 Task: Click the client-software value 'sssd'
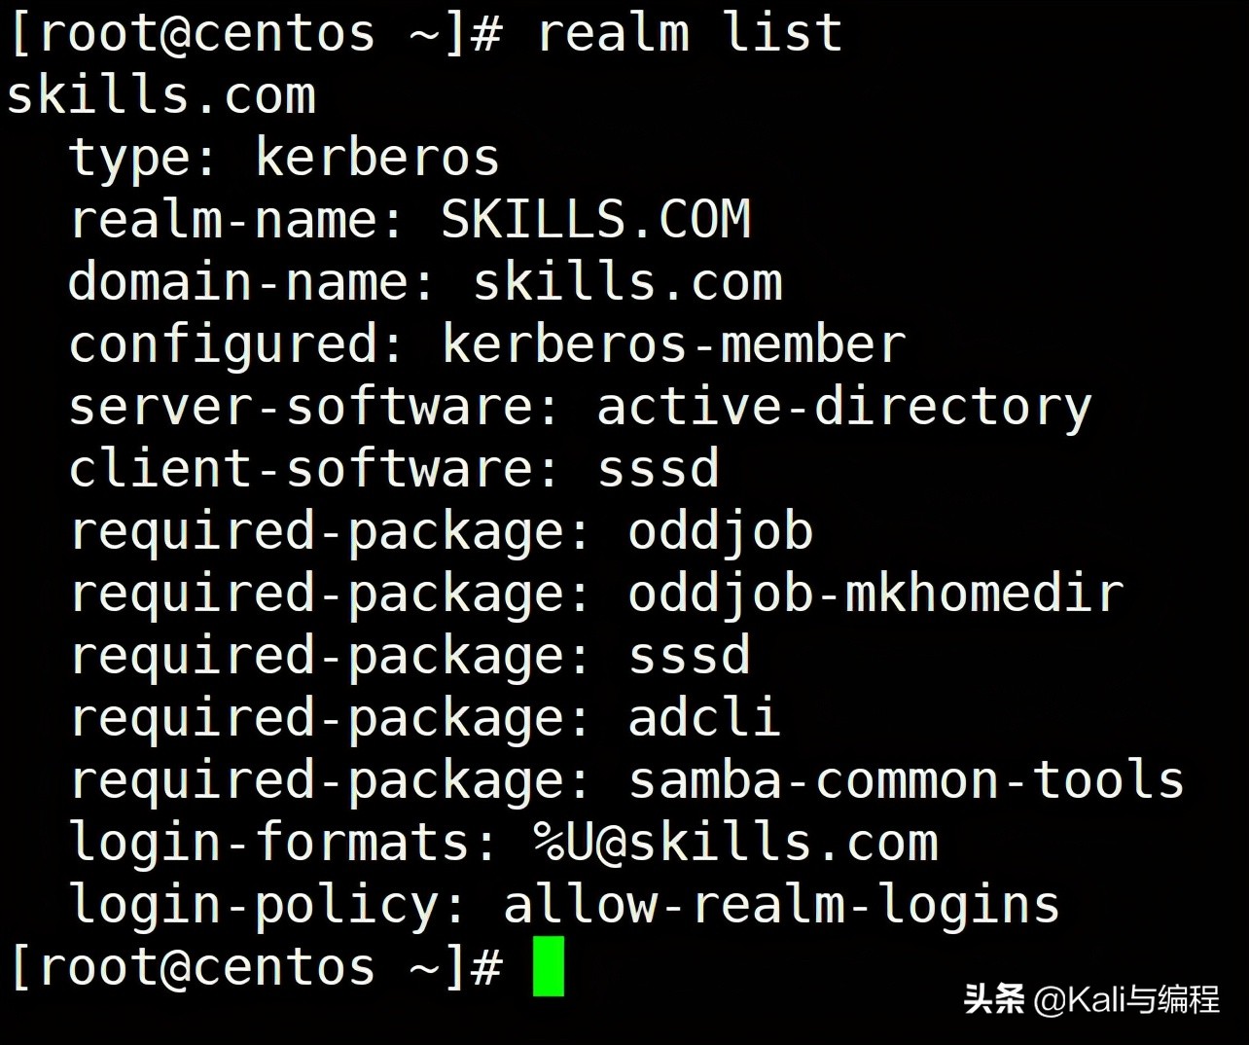pos(659,469)
